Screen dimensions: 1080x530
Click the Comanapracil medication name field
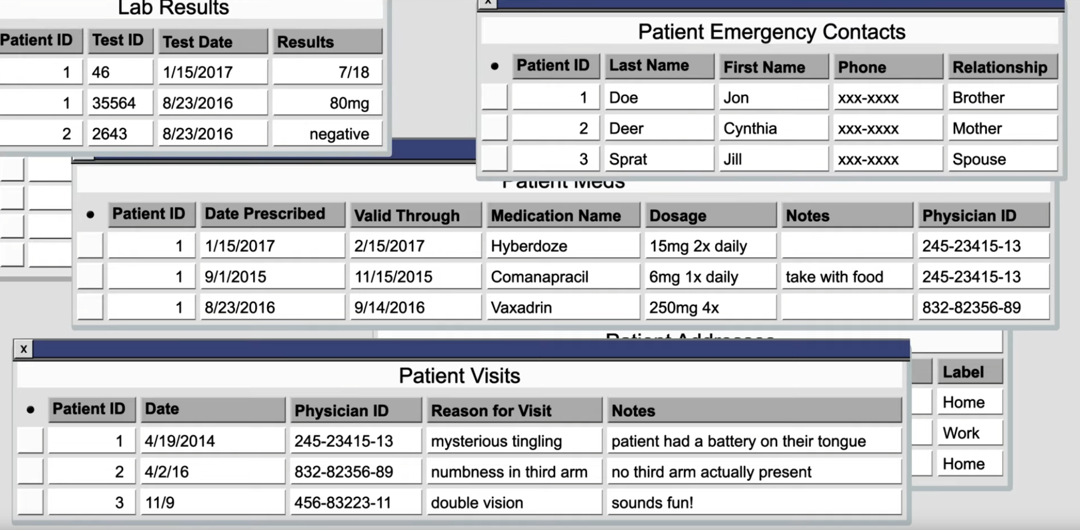563,277
